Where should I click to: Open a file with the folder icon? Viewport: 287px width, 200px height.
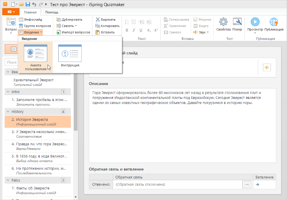point(22,4)
